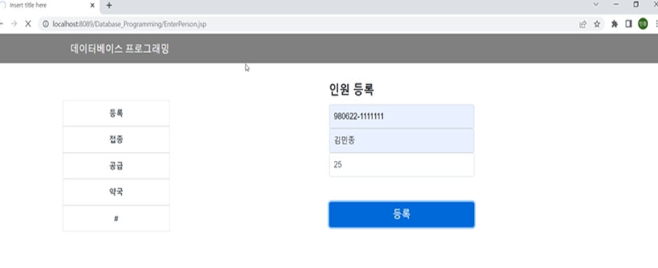Screen dimensions: 658x268
Task: Open the 등록 sidebar menu item
Action: (x=116, y=113)
